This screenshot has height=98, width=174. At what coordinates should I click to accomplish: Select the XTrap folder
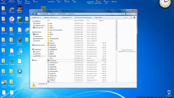coord(51,41)
